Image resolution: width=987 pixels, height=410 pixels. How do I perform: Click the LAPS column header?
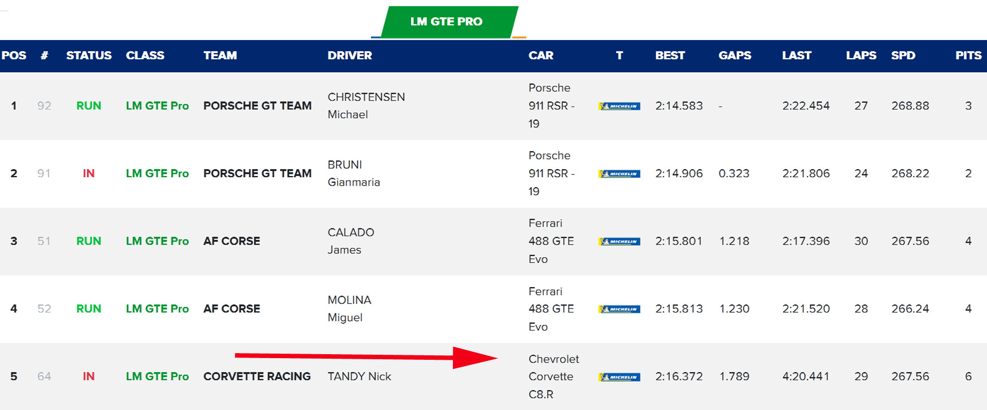click(x=861, y=55)
